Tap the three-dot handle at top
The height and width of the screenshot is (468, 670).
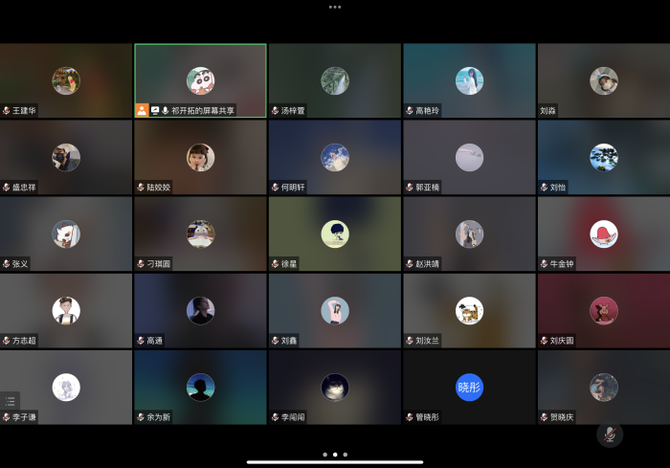(335, 7)
